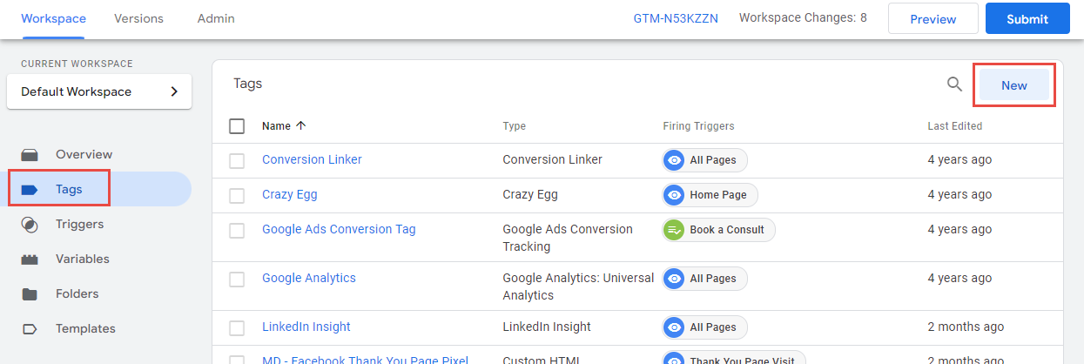1084x364 pixels.
Task: Click the search magnifier icon in Tags
Action: point(954,84)
